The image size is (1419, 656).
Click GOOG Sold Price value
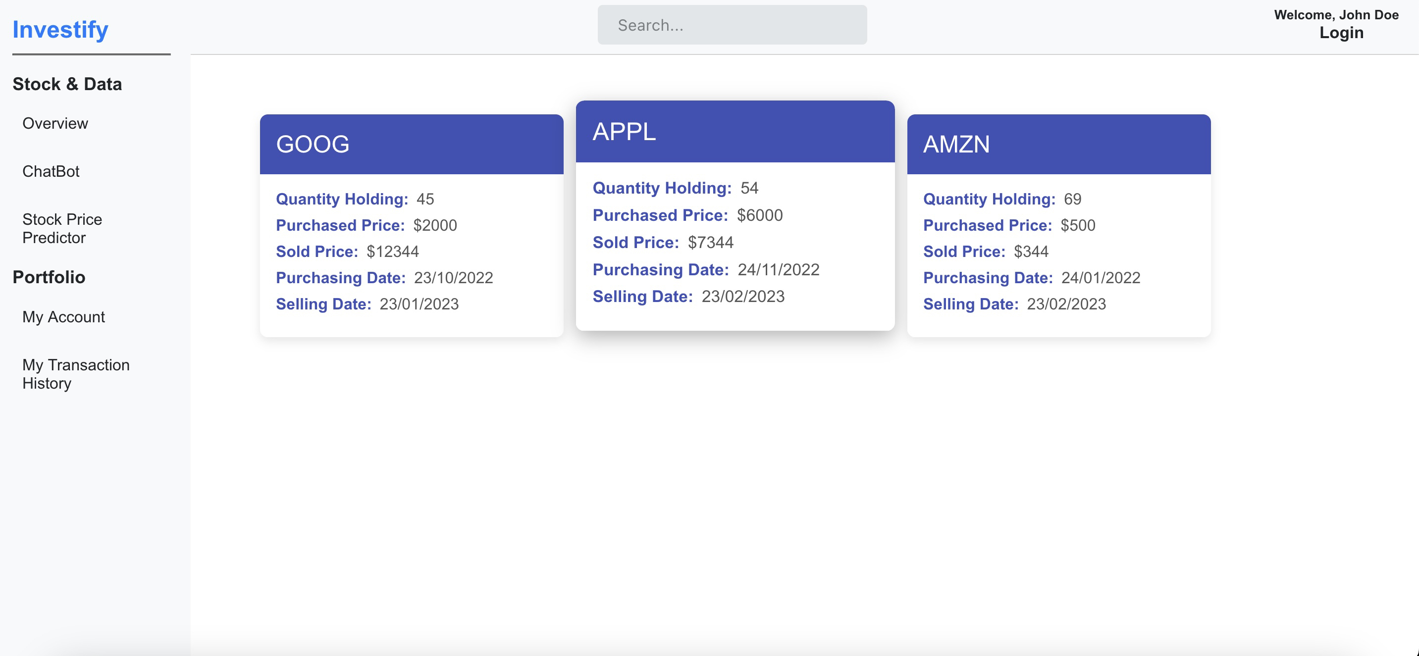(393, 251)
